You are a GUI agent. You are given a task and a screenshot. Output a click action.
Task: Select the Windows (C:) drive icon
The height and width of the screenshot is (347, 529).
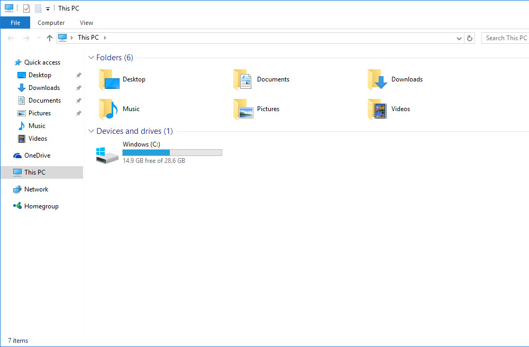107,155
